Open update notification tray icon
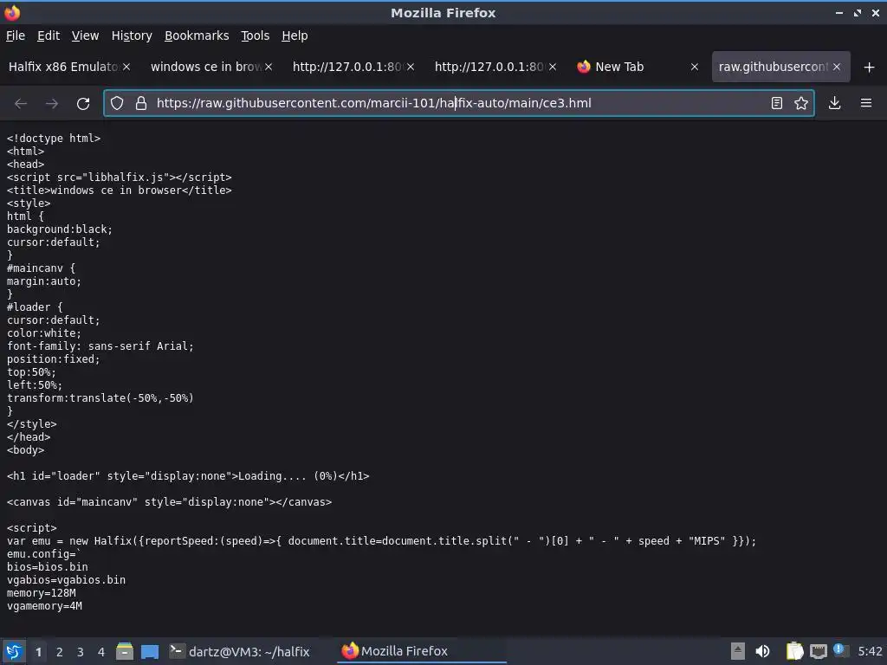Screen dimensions: 887x665 (x=839, y=650)
